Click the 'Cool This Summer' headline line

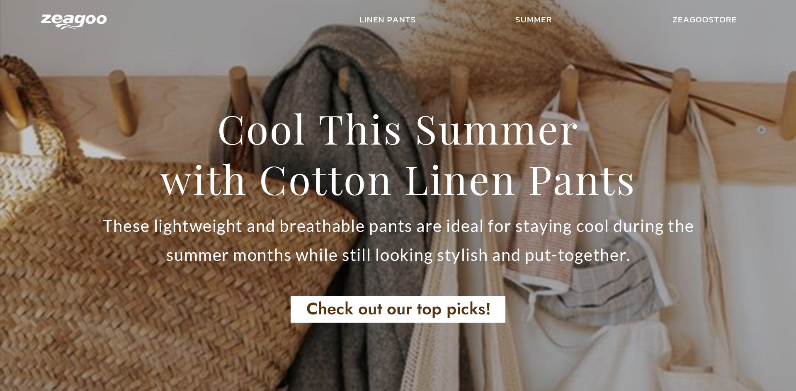(398, 130)
